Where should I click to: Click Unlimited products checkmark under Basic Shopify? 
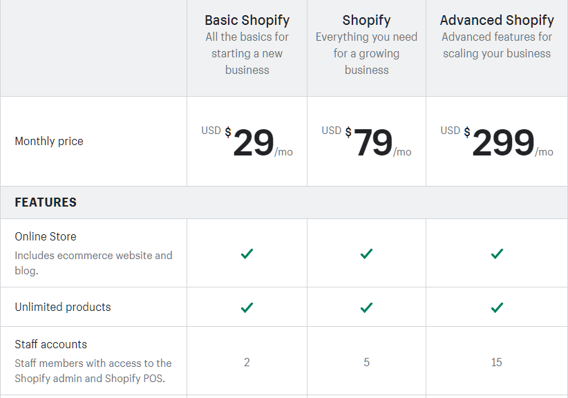(247, 307)
